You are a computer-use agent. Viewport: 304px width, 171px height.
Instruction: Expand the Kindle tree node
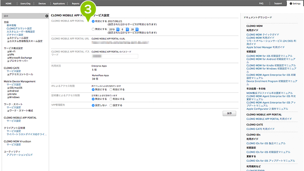pyautogui.click(x=8, y=94)
